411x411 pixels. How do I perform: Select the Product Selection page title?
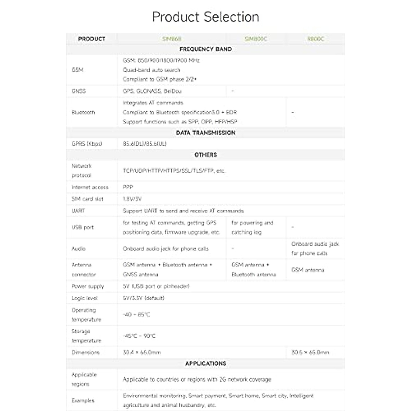[206, 17]
